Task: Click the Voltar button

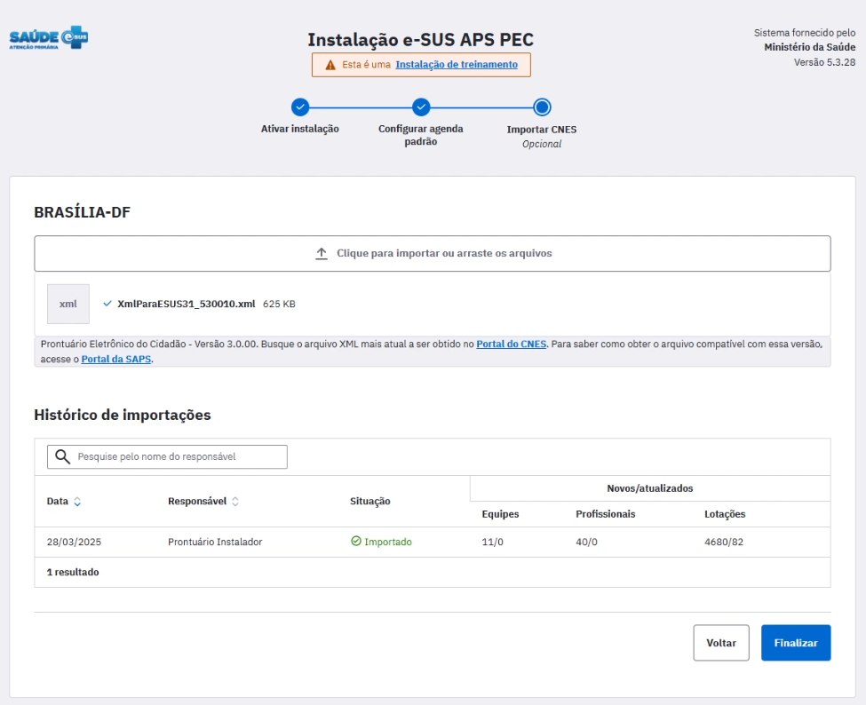Action: tap(721, 643)
